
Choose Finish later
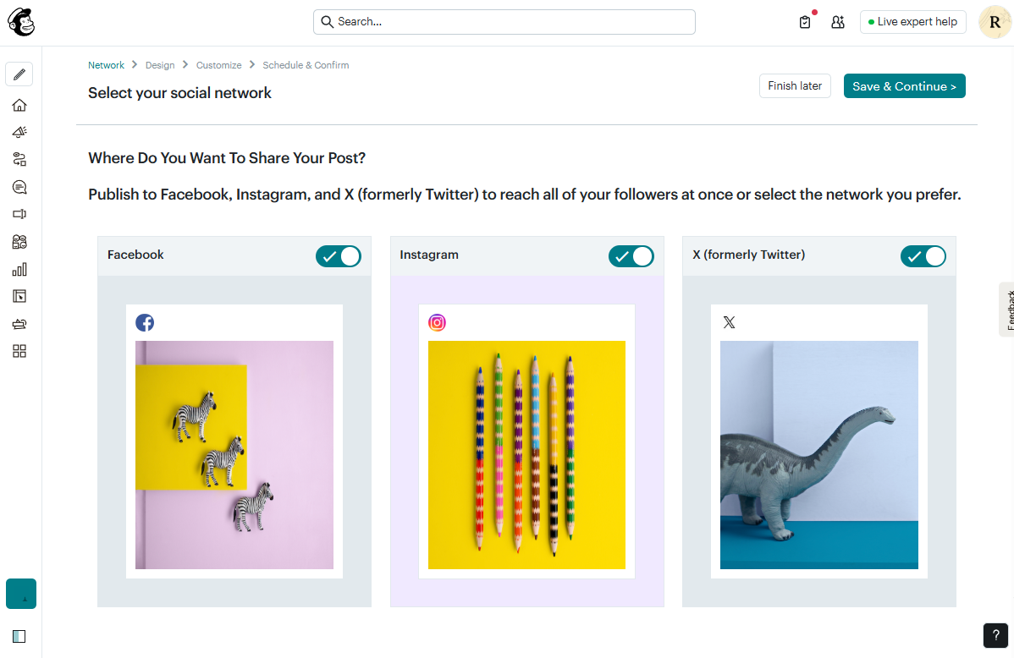coord(795,85)
